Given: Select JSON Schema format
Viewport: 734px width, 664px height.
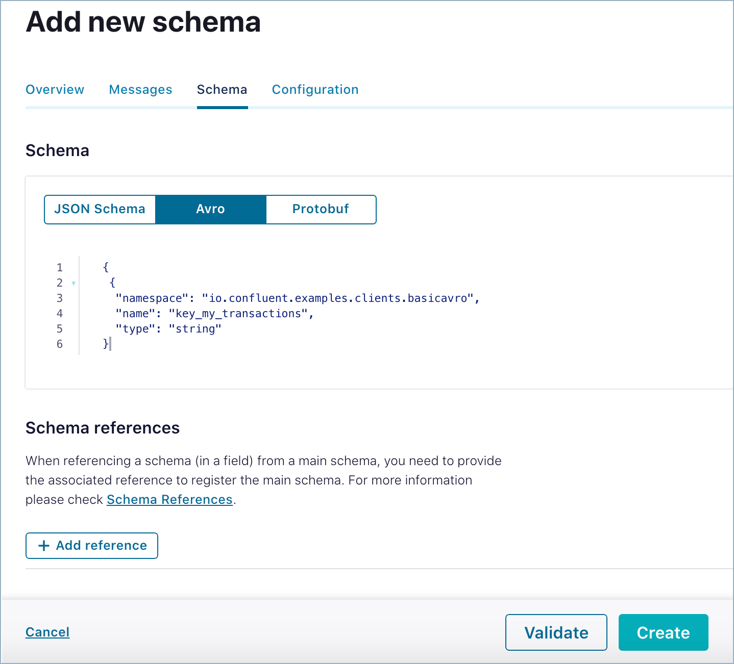Looking at the screenshot, I should tap(100, 209).
